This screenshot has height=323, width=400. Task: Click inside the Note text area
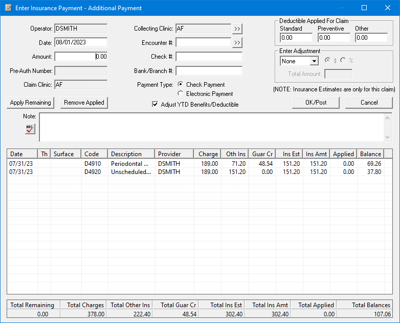pyautogui.click(x=211, y=127)
